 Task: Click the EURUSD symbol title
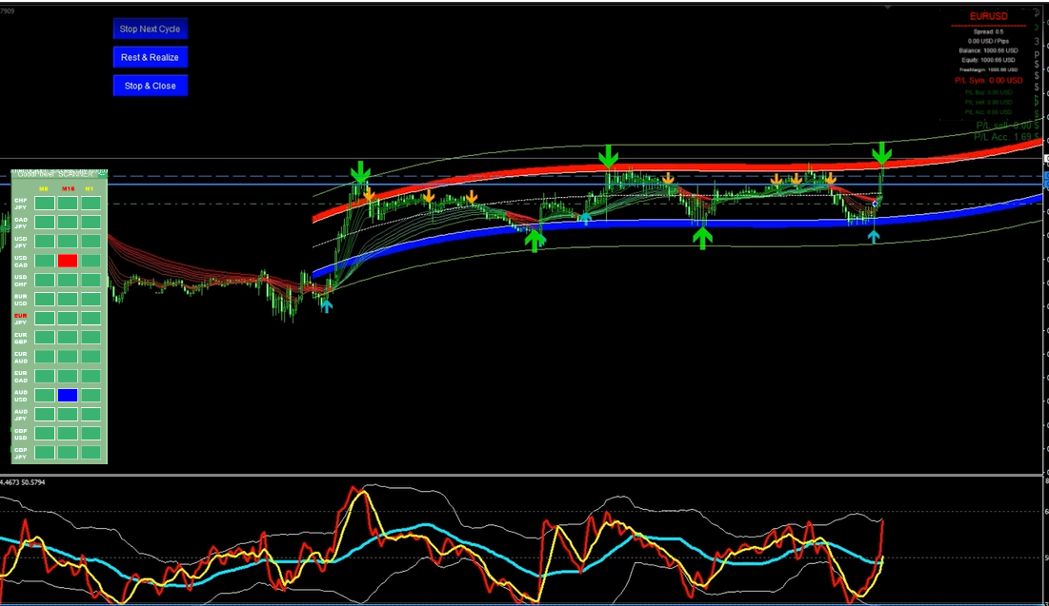[x=989, y=16]
